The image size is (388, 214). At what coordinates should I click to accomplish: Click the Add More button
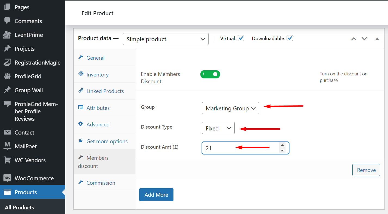point(156,194)
